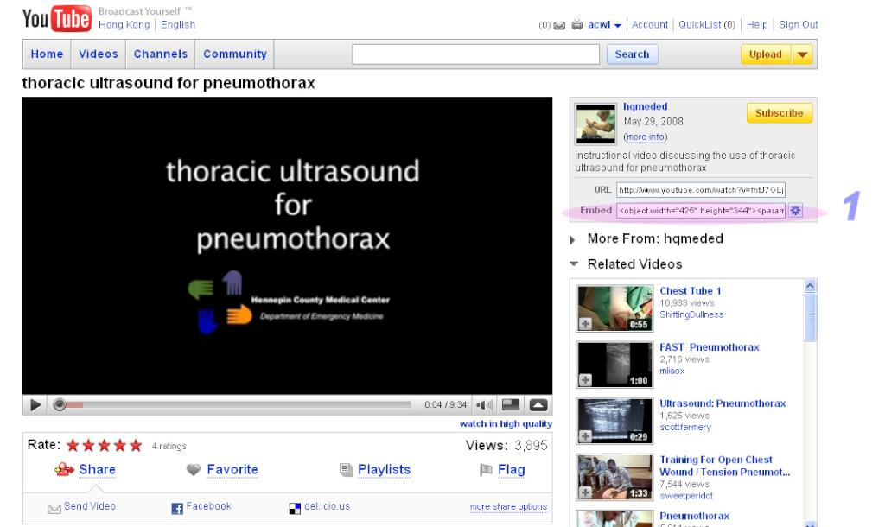885x527 pixels.
Task: Rate the video with the fifth star
Action: pyautogui.click(x=136, y=446)
